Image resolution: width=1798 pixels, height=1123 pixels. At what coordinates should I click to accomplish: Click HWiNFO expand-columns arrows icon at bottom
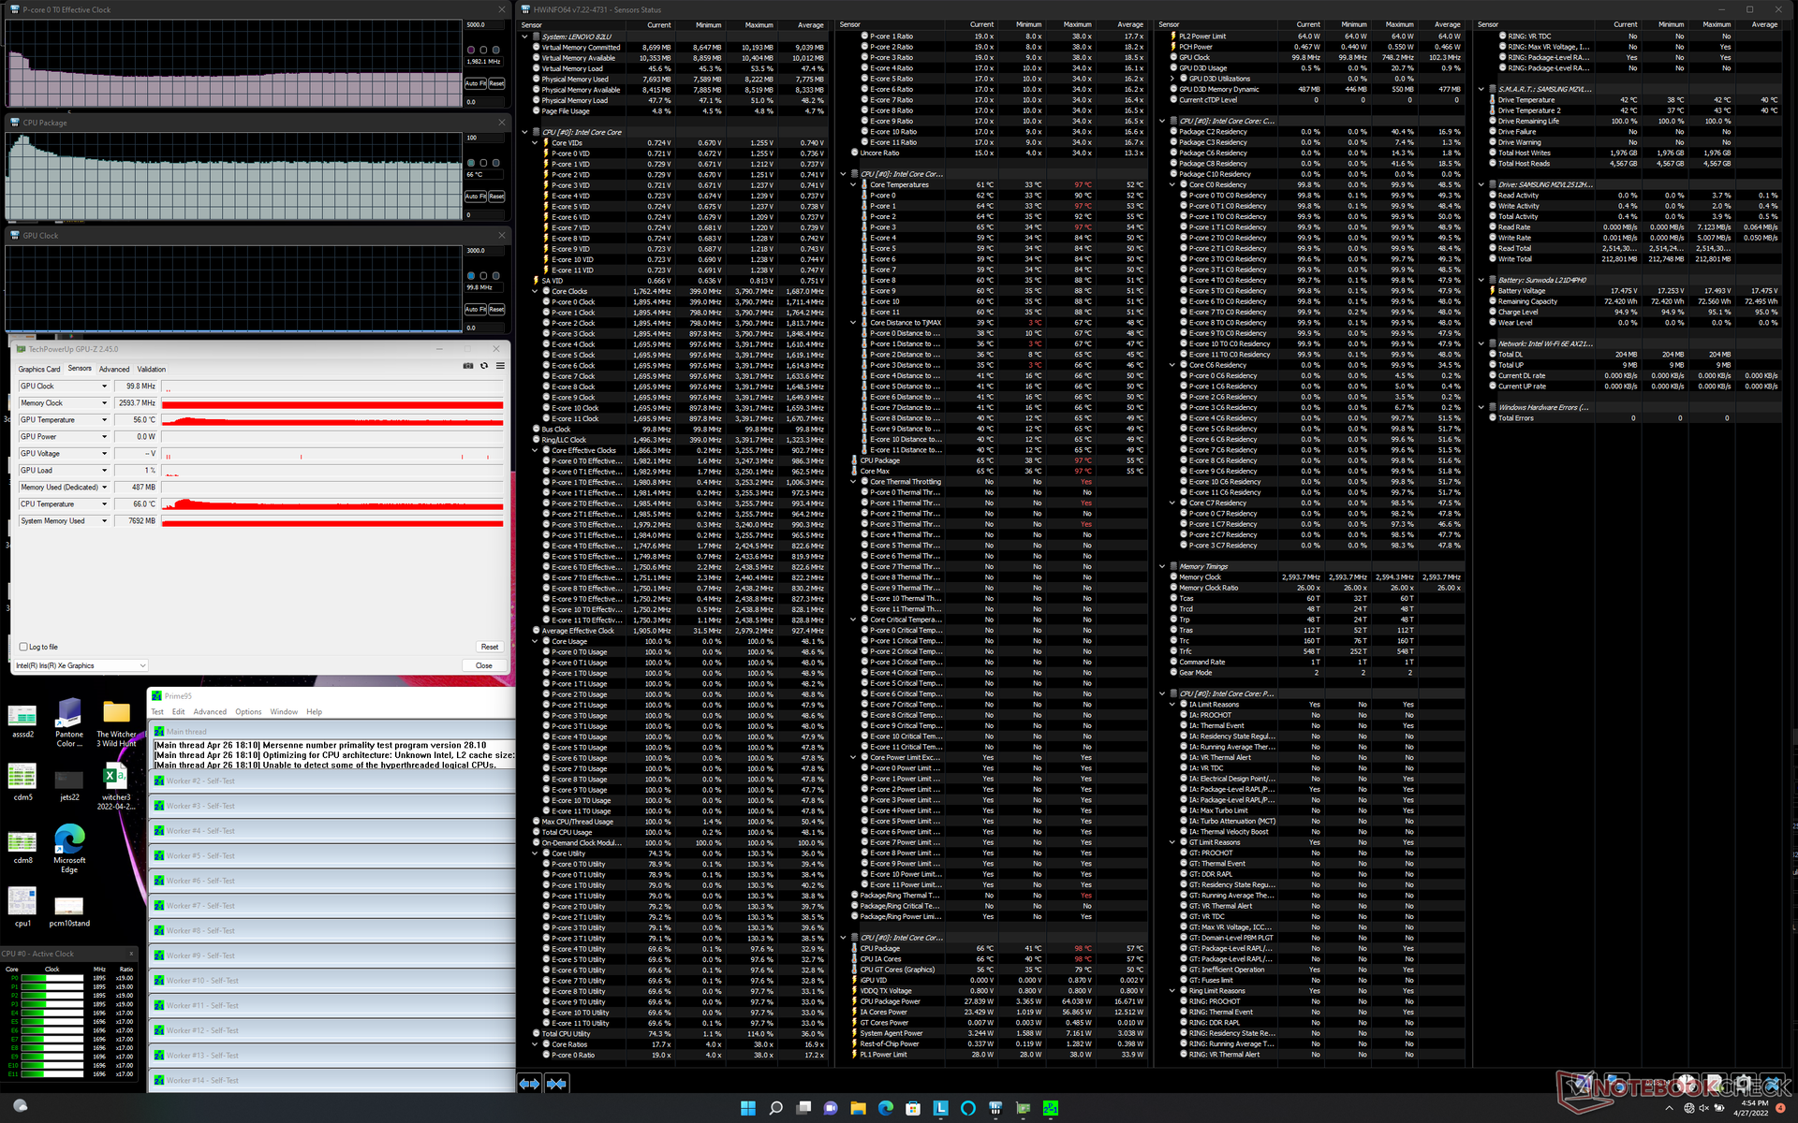tap(529, 1084)
